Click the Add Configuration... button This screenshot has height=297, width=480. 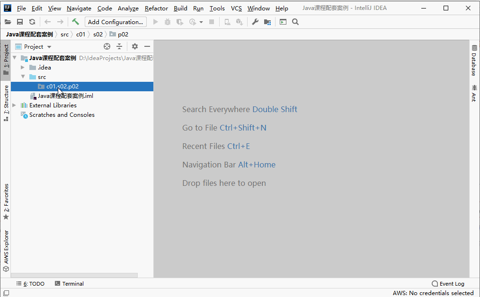tap(116, 22)
